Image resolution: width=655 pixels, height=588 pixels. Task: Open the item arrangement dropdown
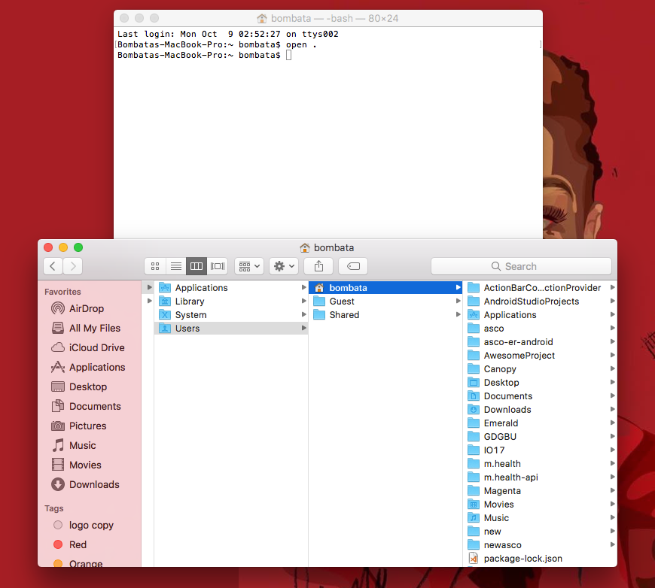coord(248,265)
